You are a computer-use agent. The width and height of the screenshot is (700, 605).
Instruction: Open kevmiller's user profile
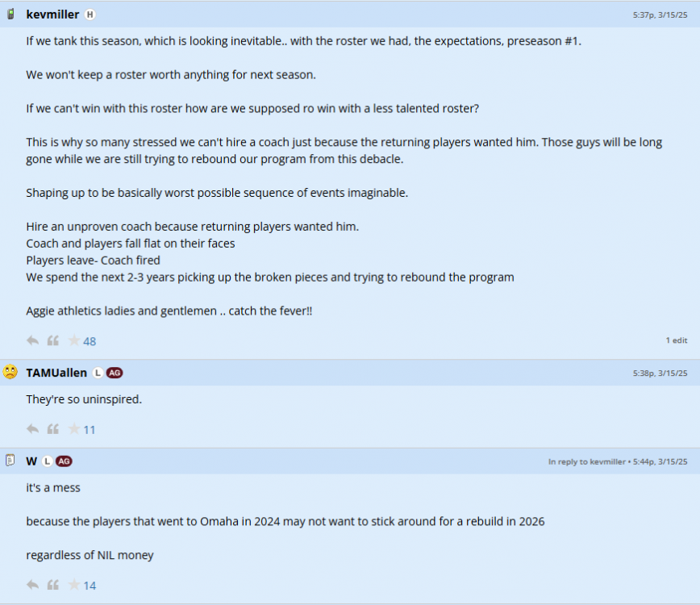coord(52,15)
